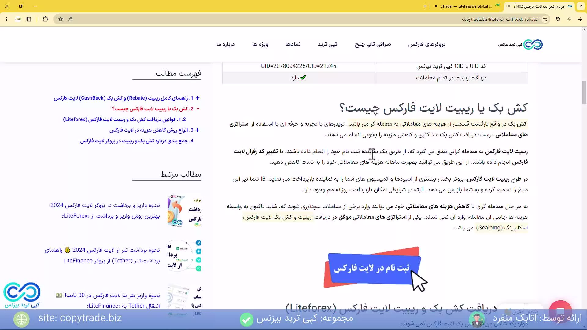This screenshot has width=587, height=330.
Task: Click the floating Copy Trade Business logo
Action: (22, 295)
